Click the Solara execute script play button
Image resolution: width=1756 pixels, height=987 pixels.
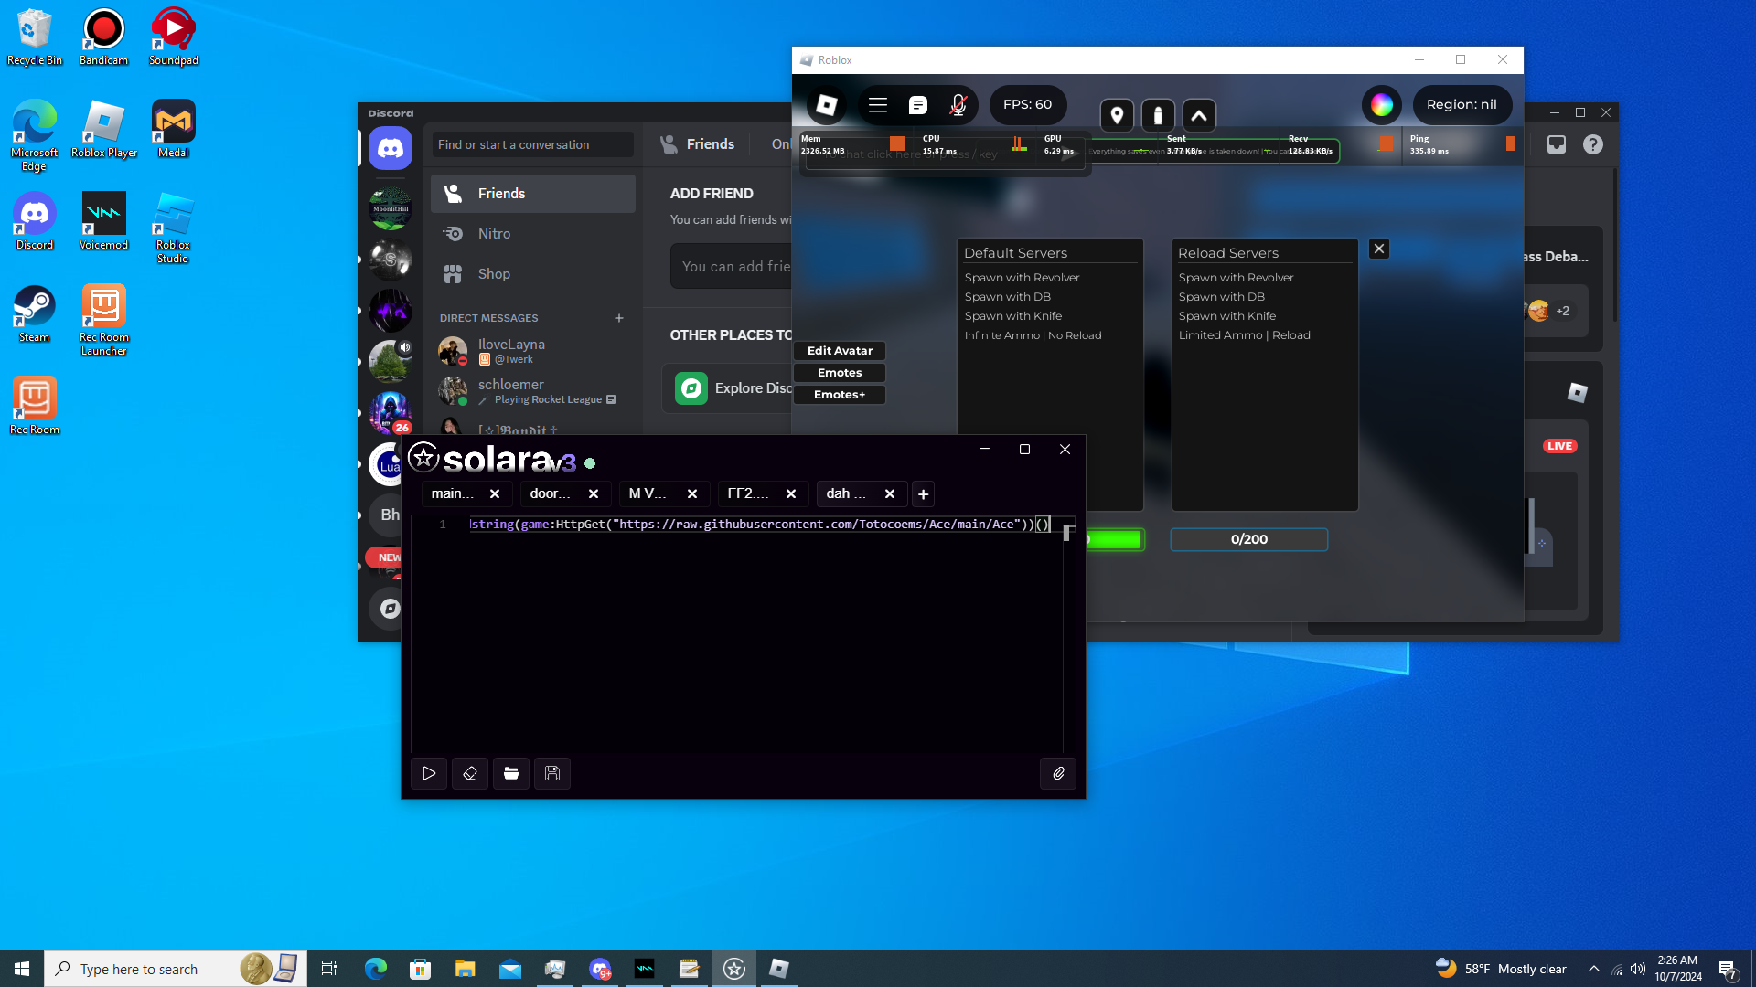click(429, 773)
